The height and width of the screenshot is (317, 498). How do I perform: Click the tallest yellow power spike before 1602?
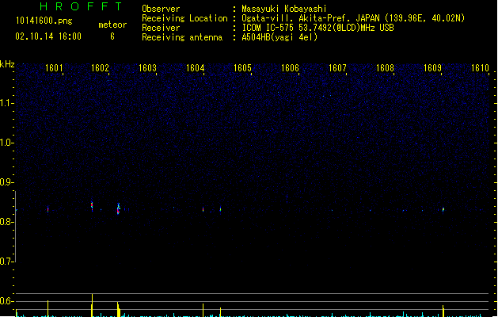pyautogui.click(x=92, y=305)
